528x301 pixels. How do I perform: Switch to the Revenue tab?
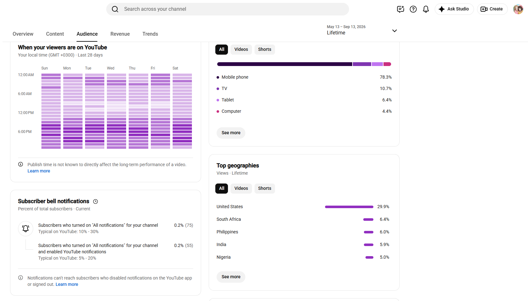click(120, 34)
